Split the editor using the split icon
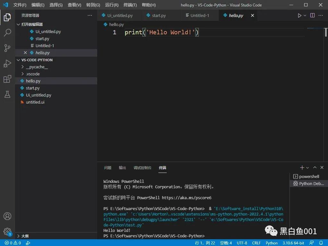Viewport: 328px width, 246px height. pos(312,15)
